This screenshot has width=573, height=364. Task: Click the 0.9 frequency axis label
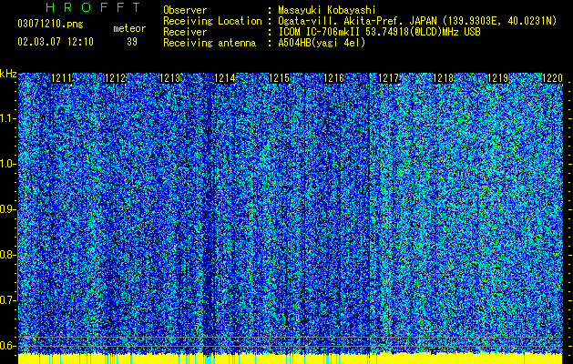click(7, 209)
